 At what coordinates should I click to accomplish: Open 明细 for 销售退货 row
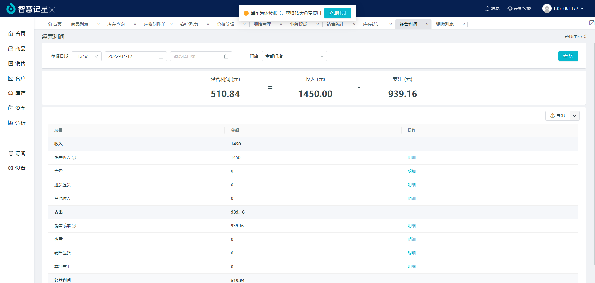point(412,253)
